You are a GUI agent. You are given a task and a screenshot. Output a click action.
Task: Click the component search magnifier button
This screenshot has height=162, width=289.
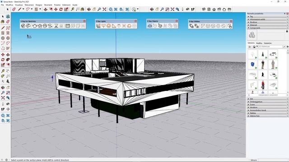[284, 47]
